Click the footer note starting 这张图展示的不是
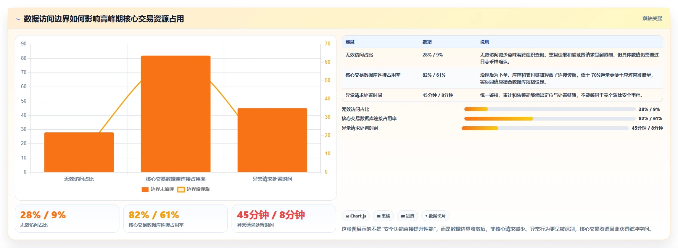Viewport: 678px width, 248px height. 498,229
